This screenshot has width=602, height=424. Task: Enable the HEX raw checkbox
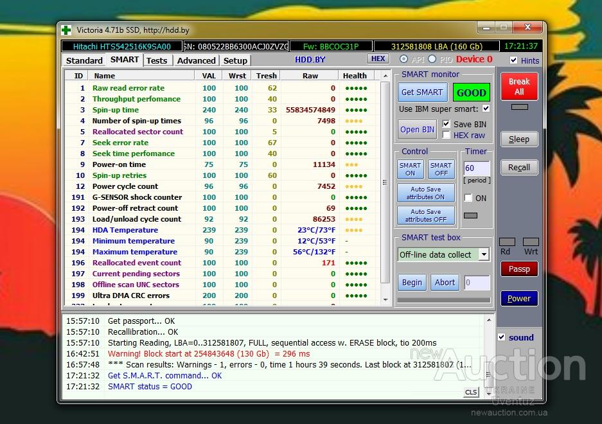tap(446, 135)
